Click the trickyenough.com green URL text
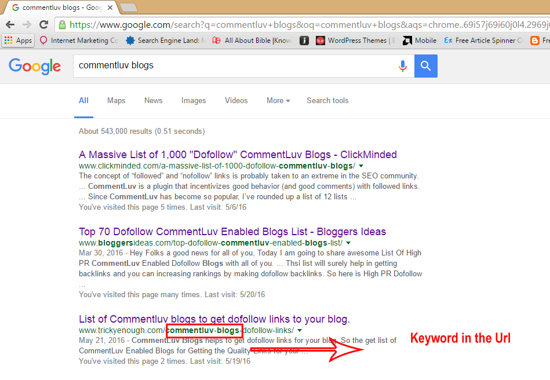Screen dimensions: 550x380 pyautogui.click(x=186, y=330)
